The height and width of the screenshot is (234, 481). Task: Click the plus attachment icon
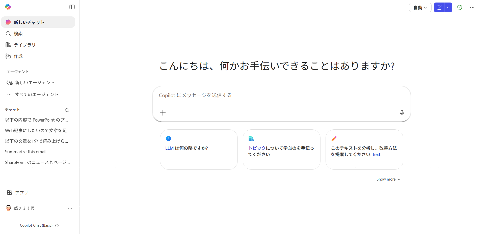coord(163,113)
